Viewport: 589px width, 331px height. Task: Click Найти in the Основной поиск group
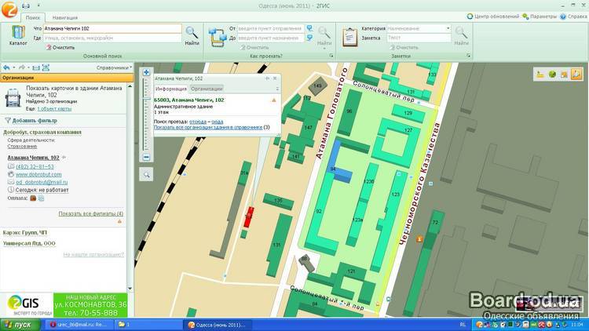192,36
